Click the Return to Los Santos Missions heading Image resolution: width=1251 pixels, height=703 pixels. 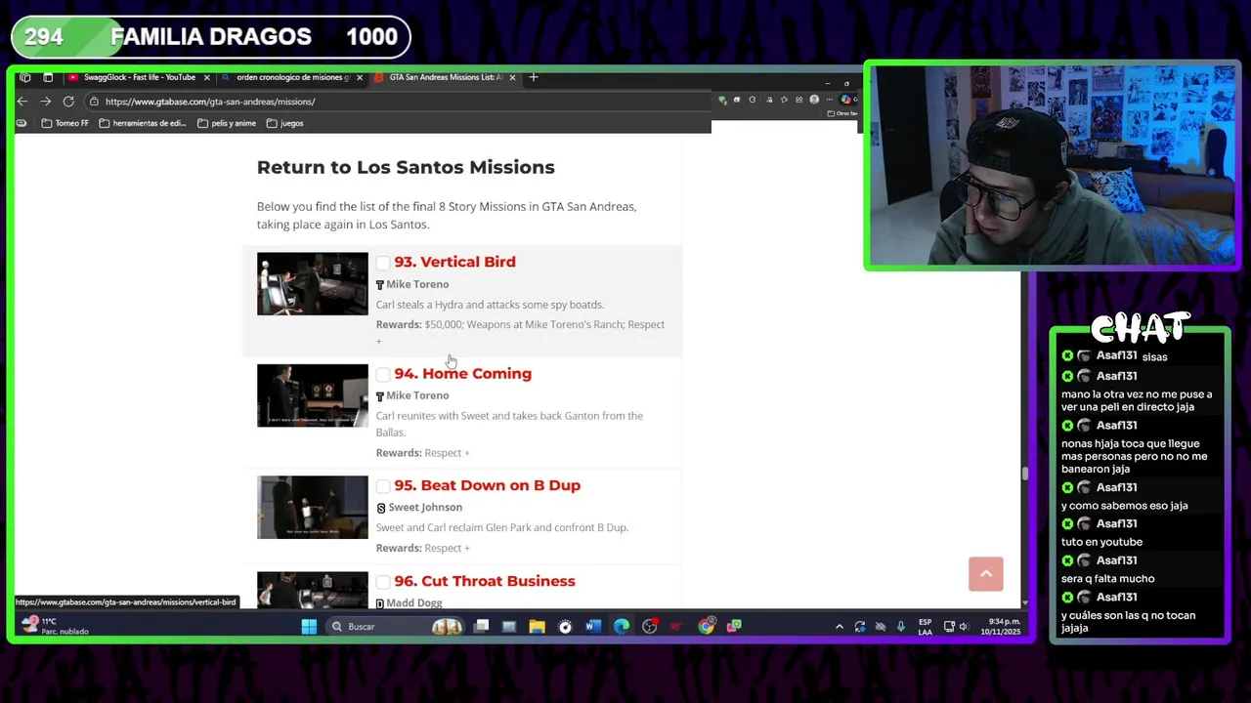tap(406, 167)
